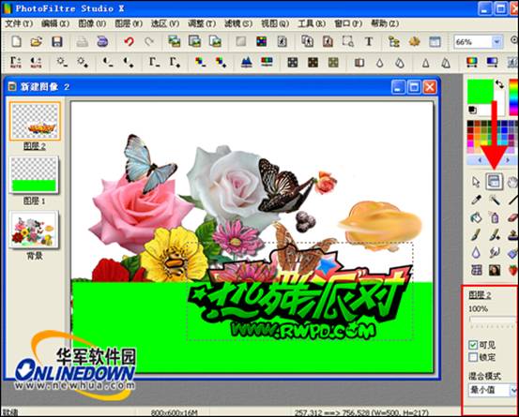Enable the 锁定 lock checkbox
The width and height of the screenshot is (519, 417).
point(473,357)
